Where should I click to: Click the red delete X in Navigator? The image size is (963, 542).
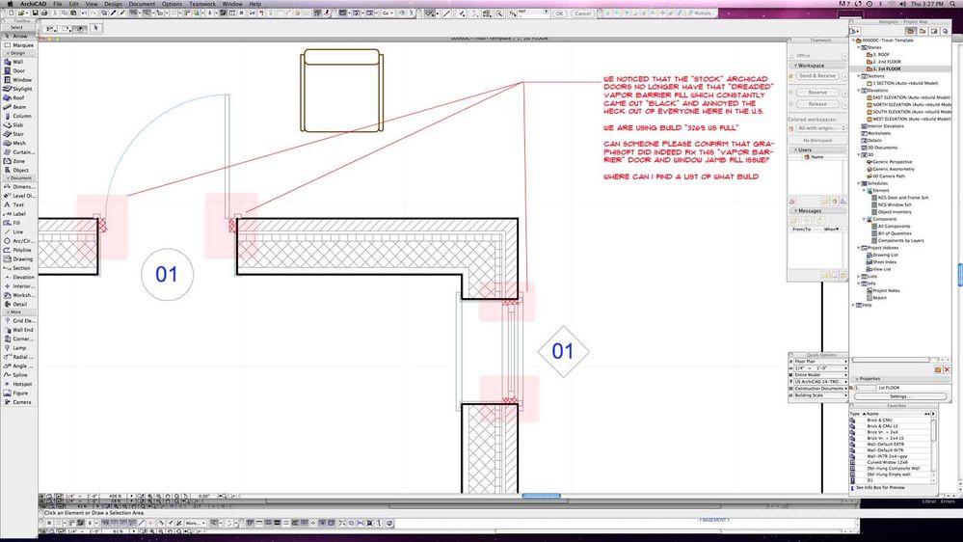(x=947, y=369)
